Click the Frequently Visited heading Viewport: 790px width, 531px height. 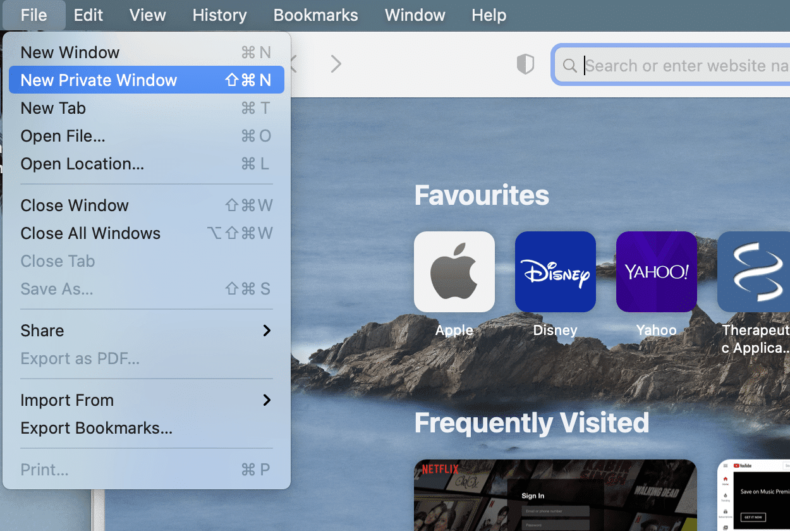tap(532, 423)
